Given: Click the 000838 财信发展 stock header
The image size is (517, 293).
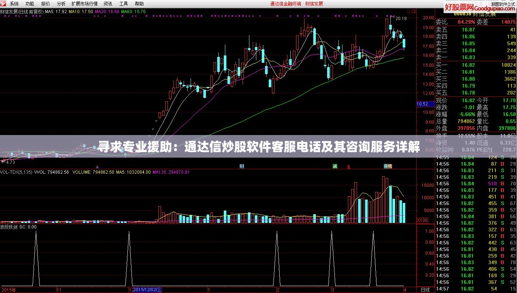Looking at the screenshot, I should point(475,14).
